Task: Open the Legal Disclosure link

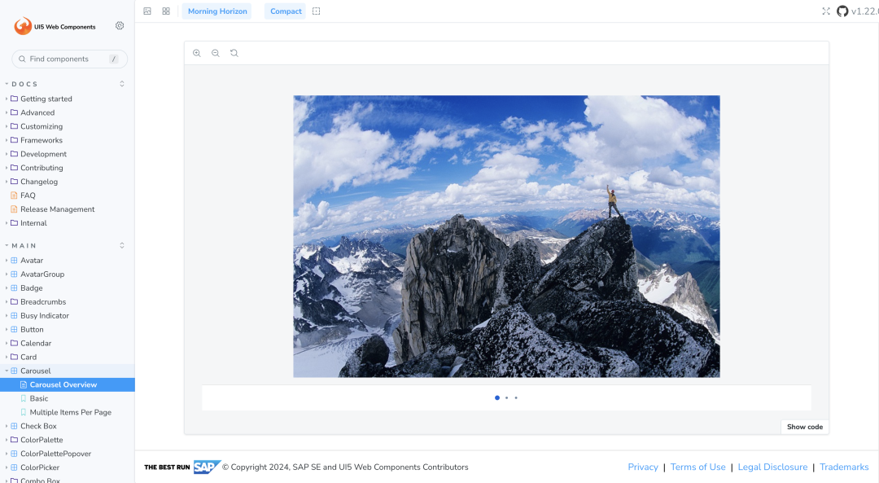Action: 772,467
